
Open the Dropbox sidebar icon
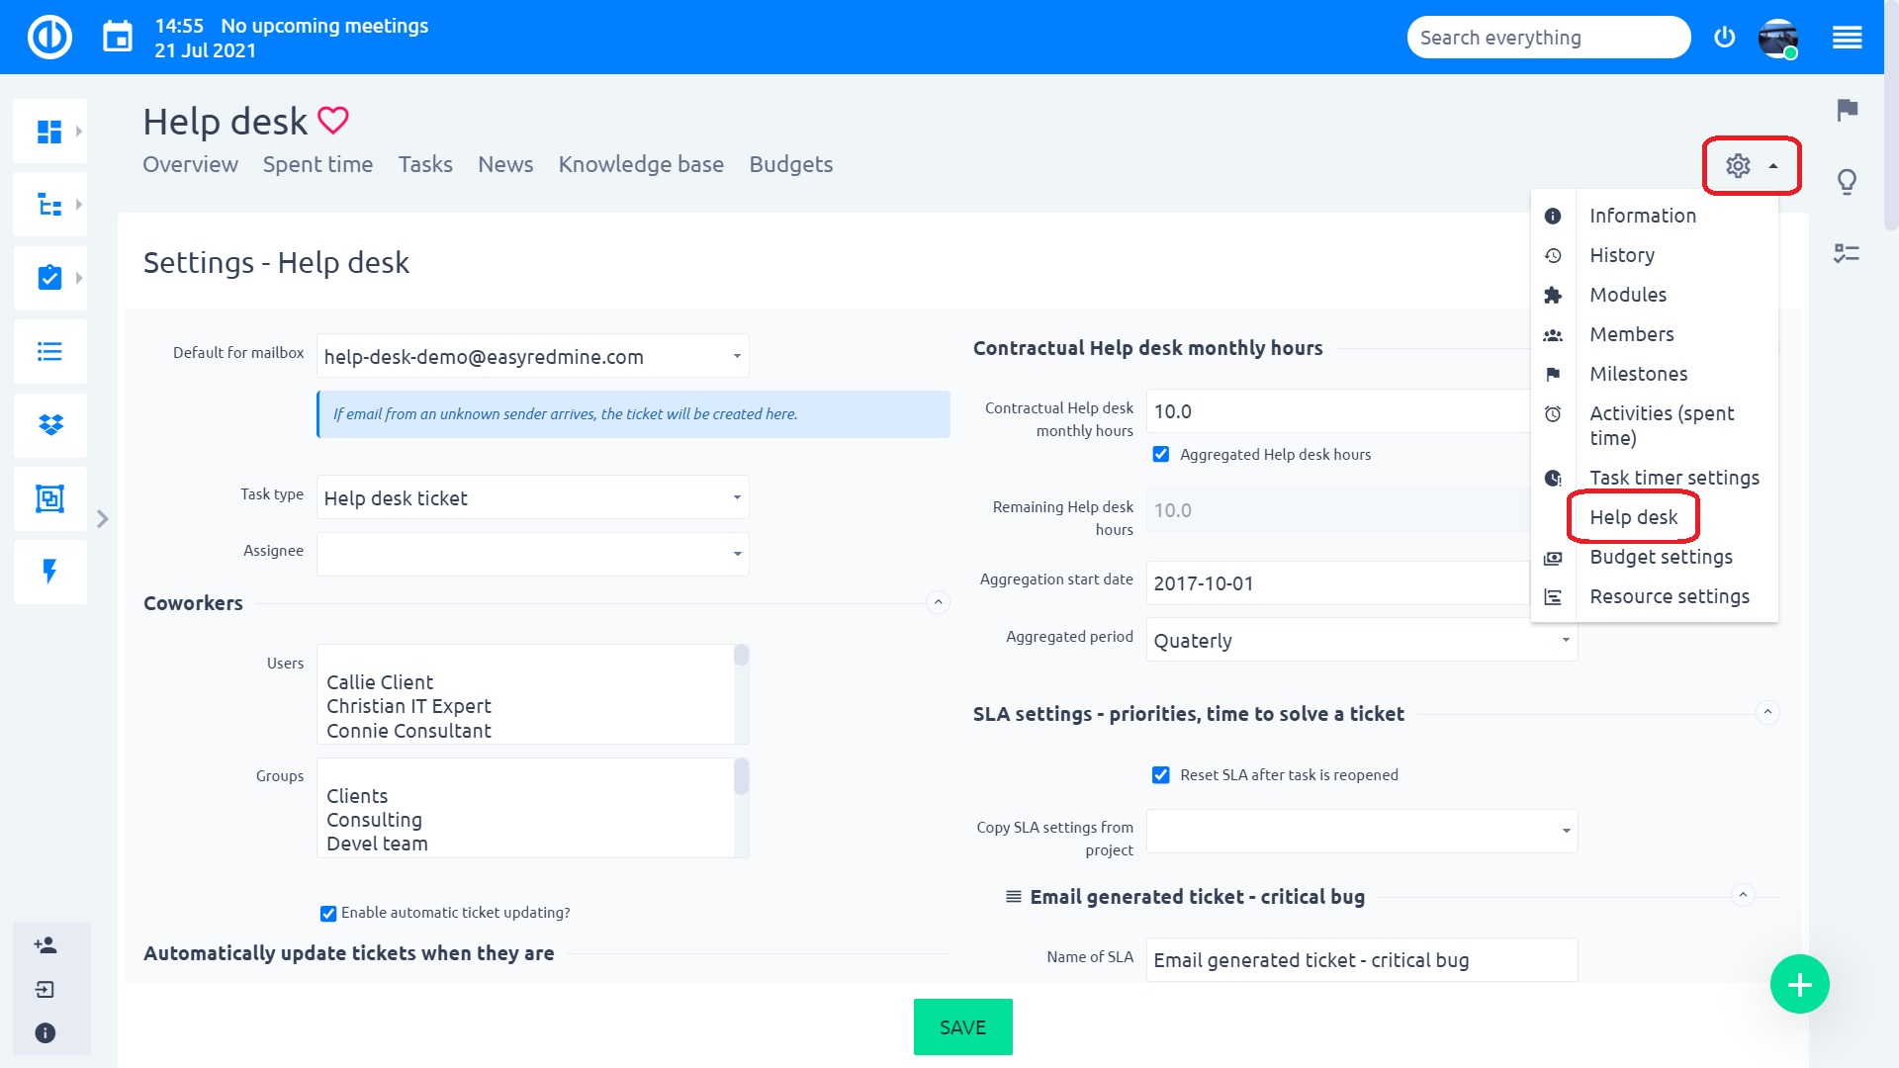click(49, 424)
